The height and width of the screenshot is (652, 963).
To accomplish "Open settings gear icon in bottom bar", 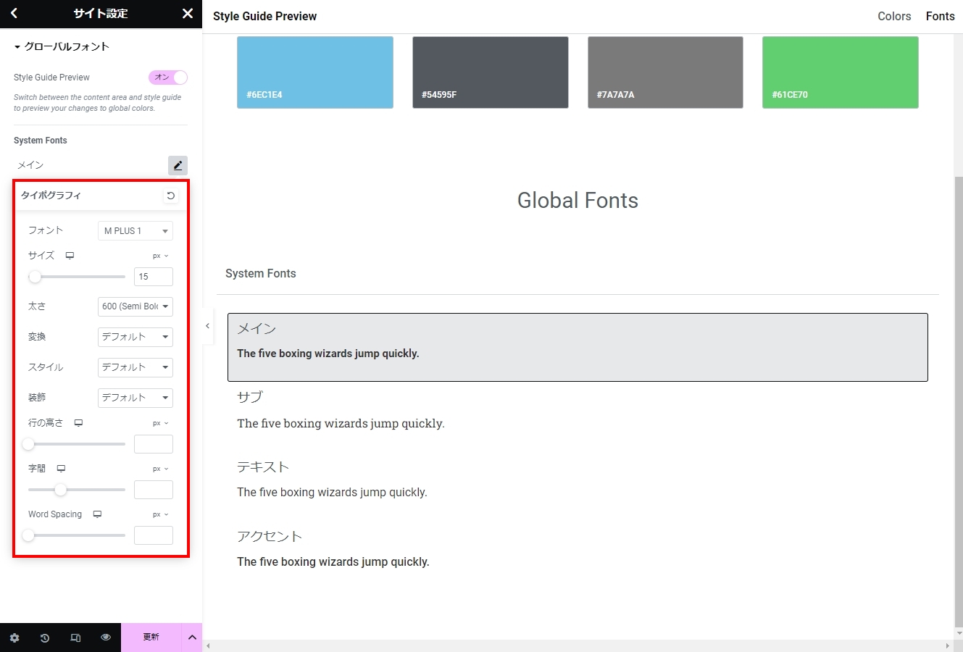I will click(x=14, y=638).
